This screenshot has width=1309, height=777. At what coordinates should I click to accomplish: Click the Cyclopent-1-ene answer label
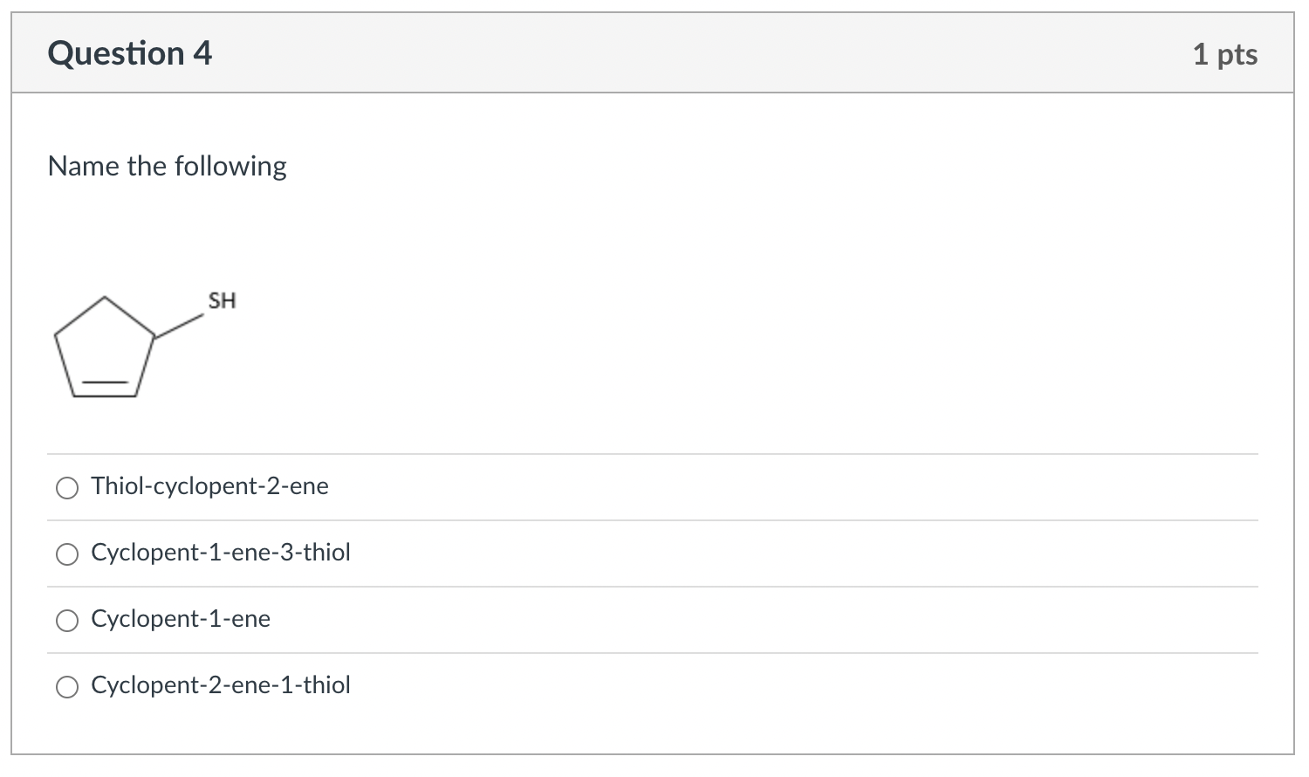click(181, 619)
